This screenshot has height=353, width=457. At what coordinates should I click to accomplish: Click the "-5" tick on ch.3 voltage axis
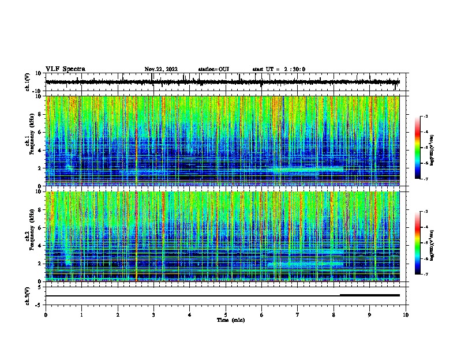[x=39, y=305]
